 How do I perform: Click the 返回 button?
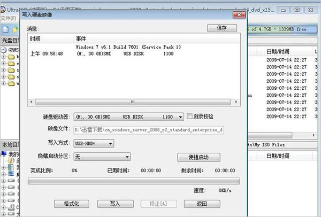tap(202, 204)
